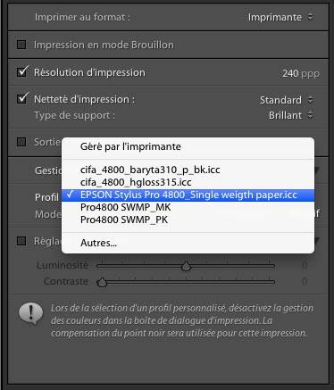Viewport: 334px width, 390px height.
Task: Open the Brillant media type dropdown
Action: [291, 115]
